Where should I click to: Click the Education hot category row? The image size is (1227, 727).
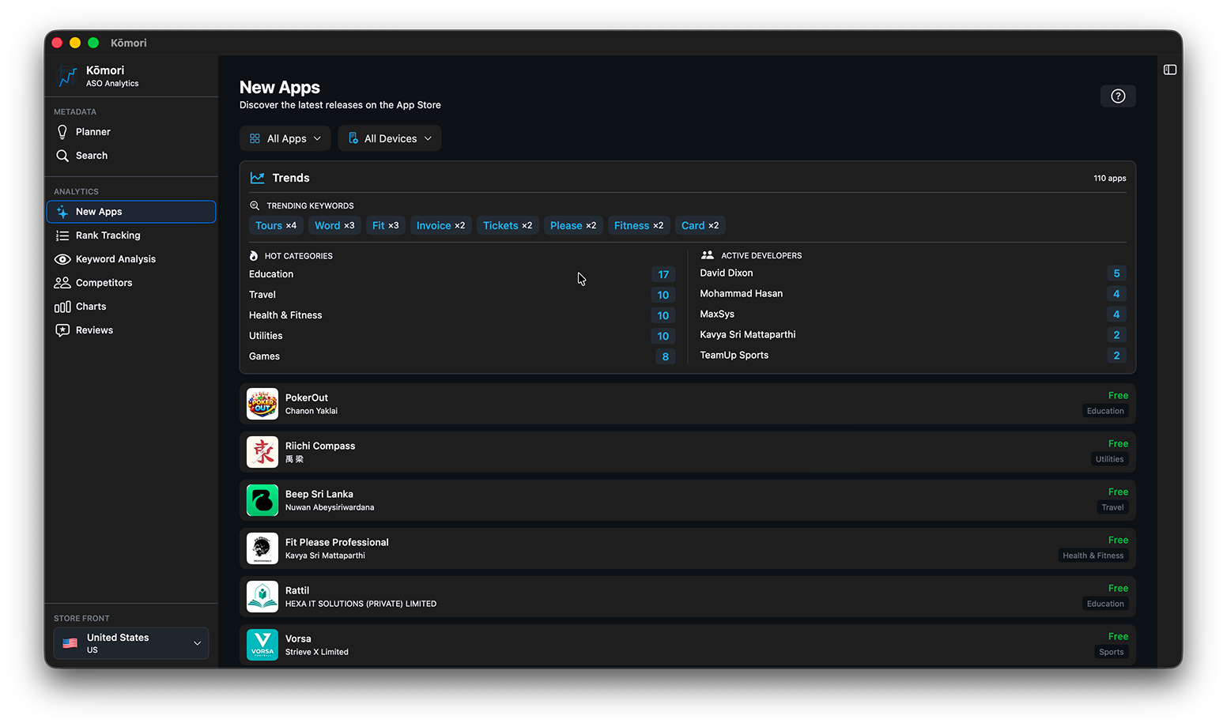click(x=460, y=274)
